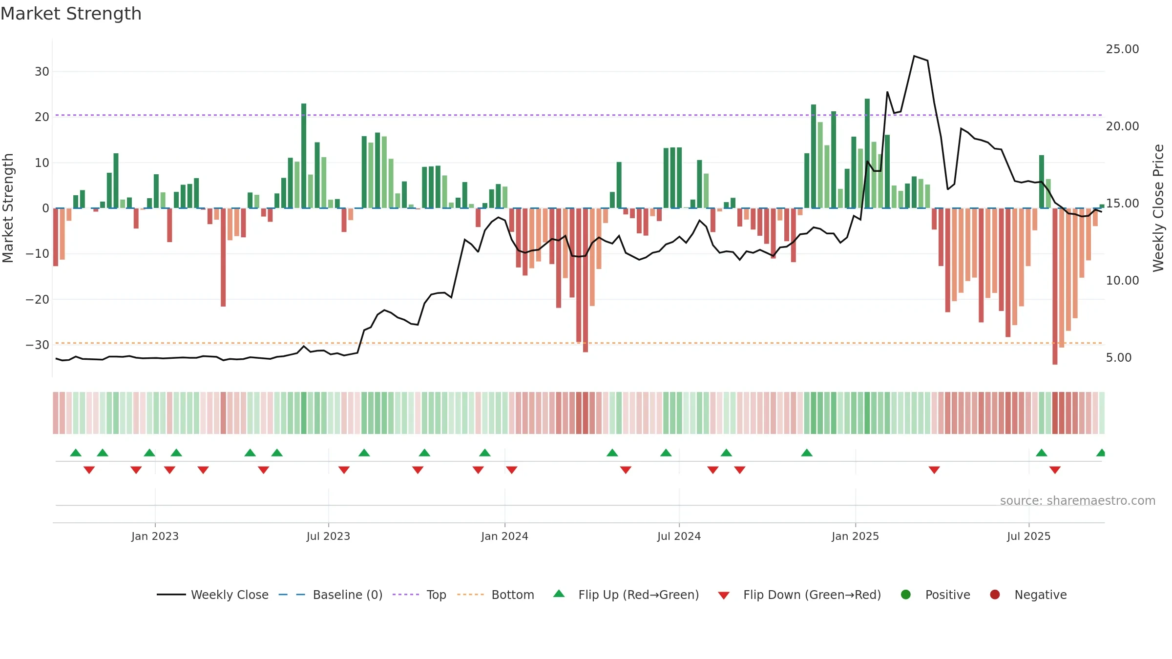This screenshot has width=1172, height=659.
Task: Click the Market Strength chart title
Action: [x=71, y=14]
